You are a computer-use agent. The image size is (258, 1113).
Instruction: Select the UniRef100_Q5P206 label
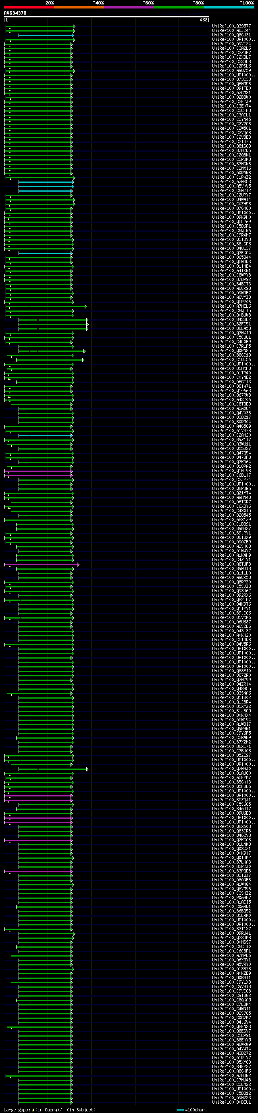coord(231,302)
